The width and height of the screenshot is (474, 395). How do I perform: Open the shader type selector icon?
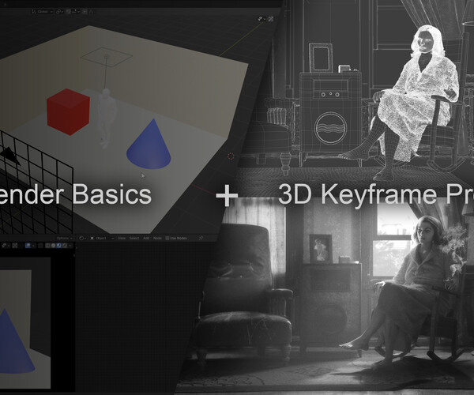click(83, 238)
